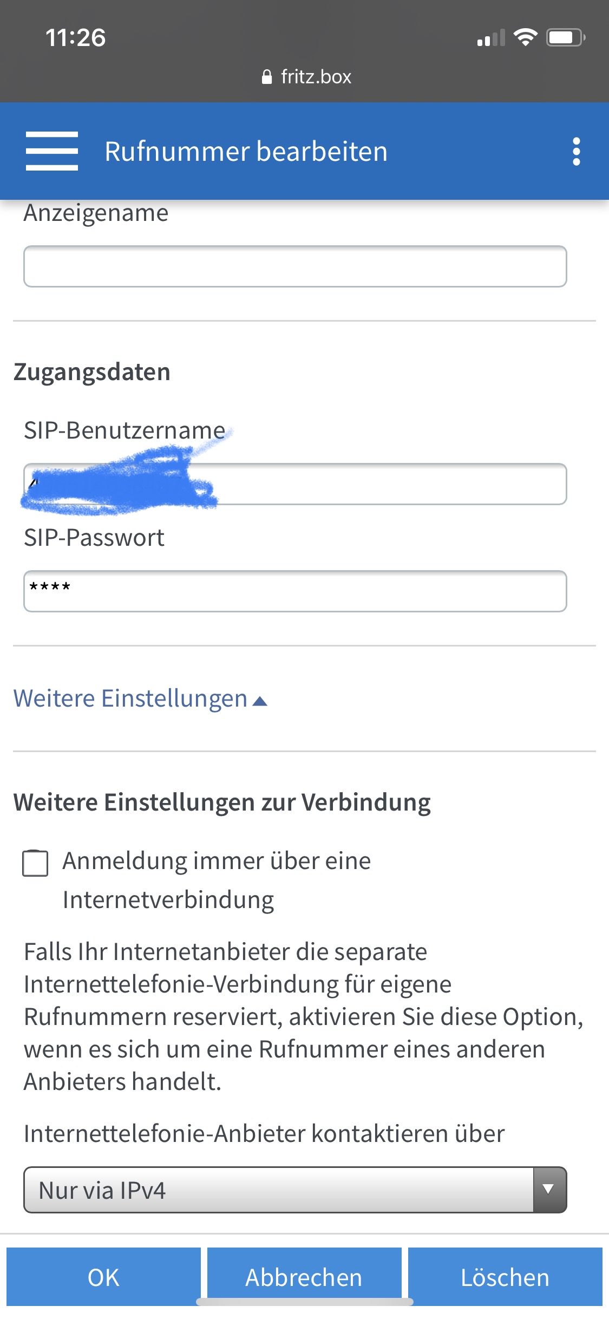
Task: Cancel editing with Abbrechen button
Action: click(x=304, y=1277)
